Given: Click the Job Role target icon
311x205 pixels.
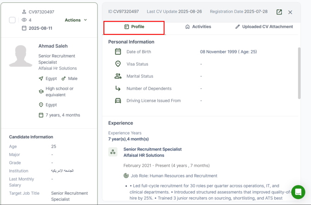Looking at the screenshot, I should [x=126, y=176].
